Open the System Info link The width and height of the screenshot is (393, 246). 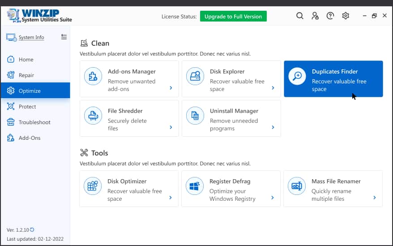click(31, 37)
